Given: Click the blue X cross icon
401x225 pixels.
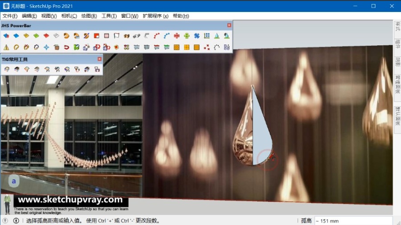Looking at the screenshot, I should (196, 36).
